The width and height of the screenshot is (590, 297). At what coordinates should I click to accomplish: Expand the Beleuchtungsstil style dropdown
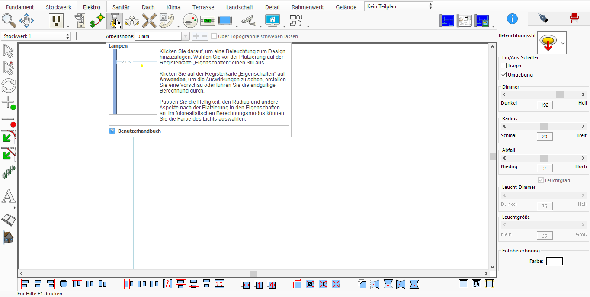pos(563,43)
